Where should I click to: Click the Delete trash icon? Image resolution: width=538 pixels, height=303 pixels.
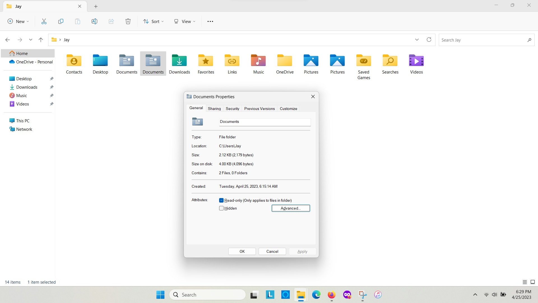tap(128, 21)
